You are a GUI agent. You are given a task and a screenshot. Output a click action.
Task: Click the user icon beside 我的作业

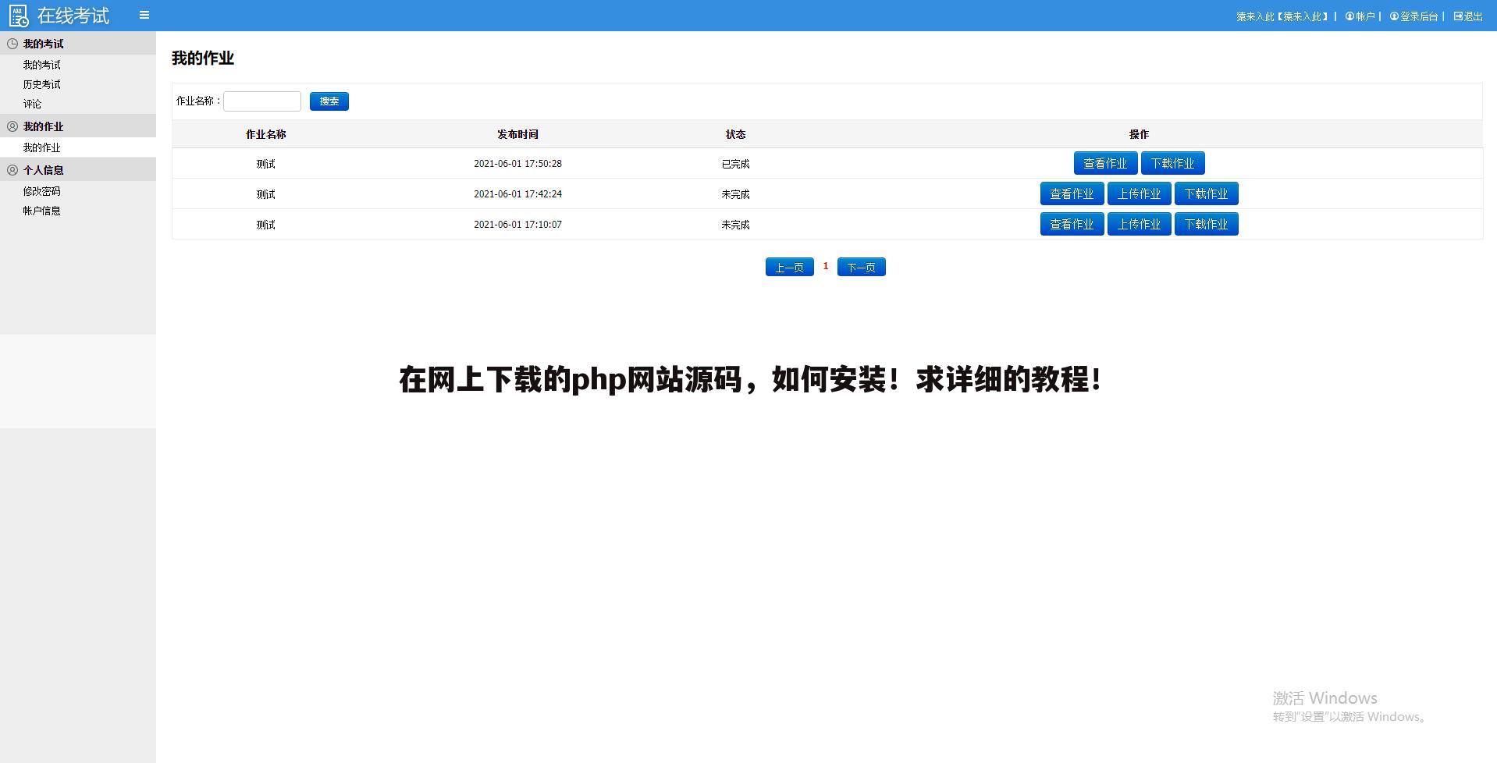point(11,126)
